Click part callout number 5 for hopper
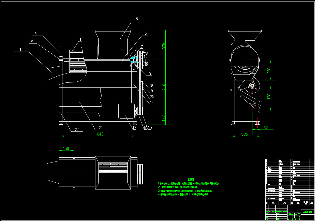The image size is (315, 221). [137, 19]
